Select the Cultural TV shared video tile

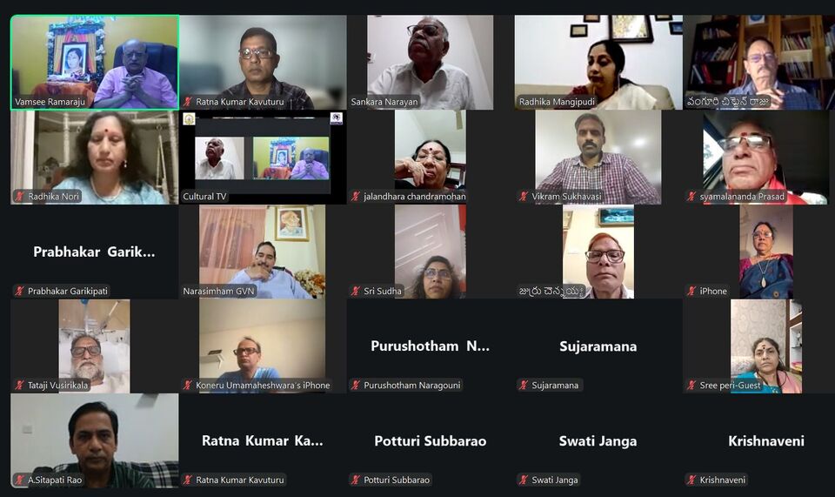coord(263,158)
